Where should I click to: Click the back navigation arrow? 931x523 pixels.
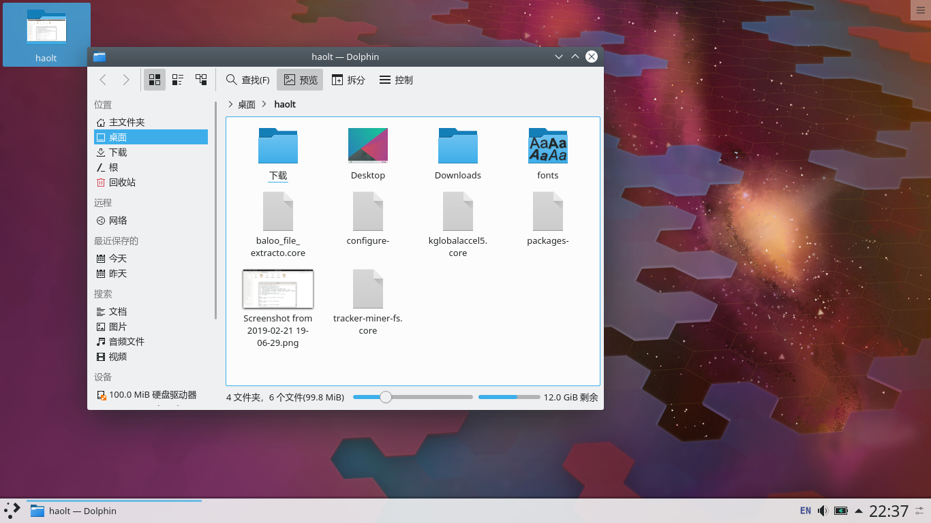(x=103, y=80)
